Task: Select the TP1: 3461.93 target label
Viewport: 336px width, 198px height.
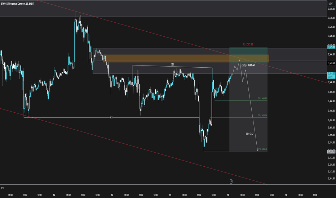Action: pos(262,99)
